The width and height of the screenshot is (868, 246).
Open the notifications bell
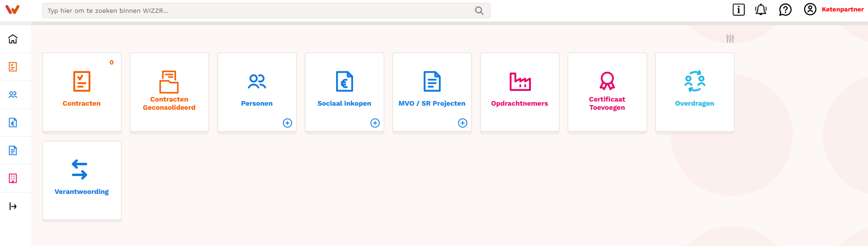click(x=761, y=10)
